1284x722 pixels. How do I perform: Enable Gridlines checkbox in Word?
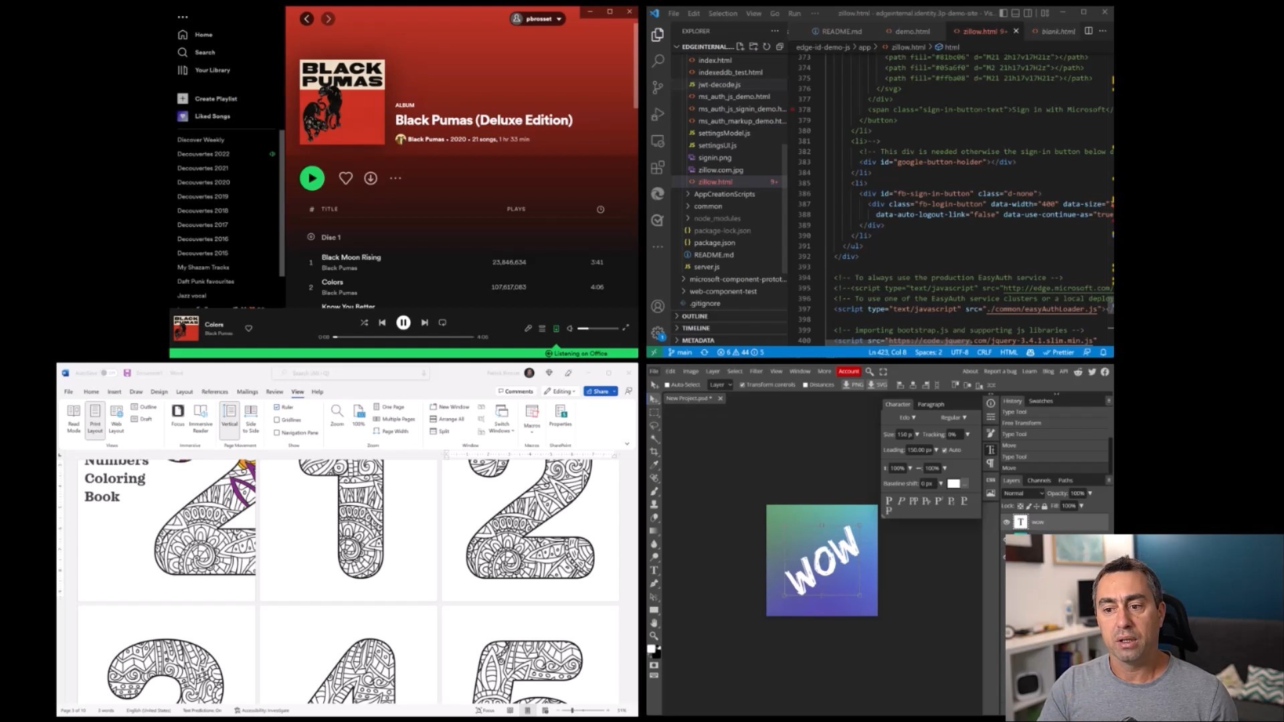pyautogui.click(x=277, y=420)
